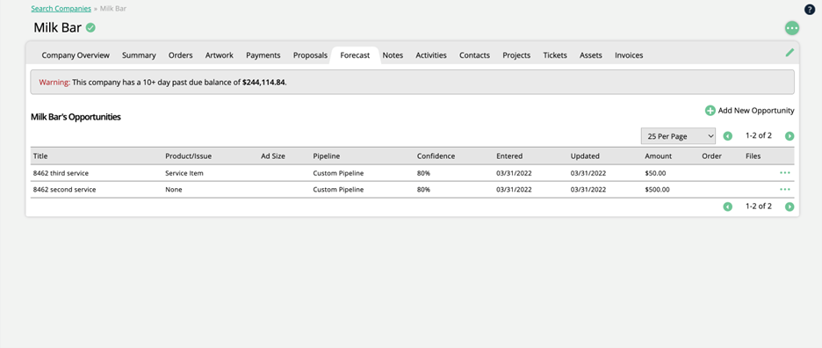The image size is (822, 348).
Task: Click the '8462 second service' title
Action: tap(64, 190)
